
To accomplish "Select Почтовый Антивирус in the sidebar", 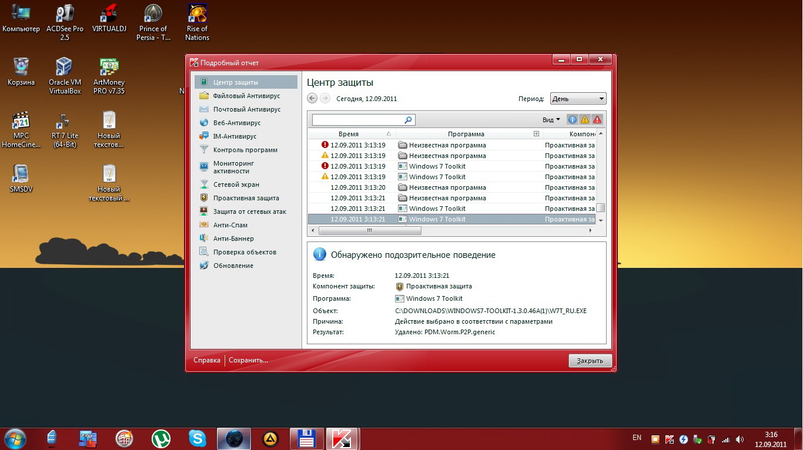I will [x=246, y=109].
